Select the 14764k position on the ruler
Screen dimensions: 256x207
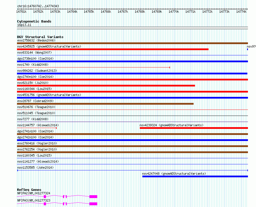(x=72, y=12)
